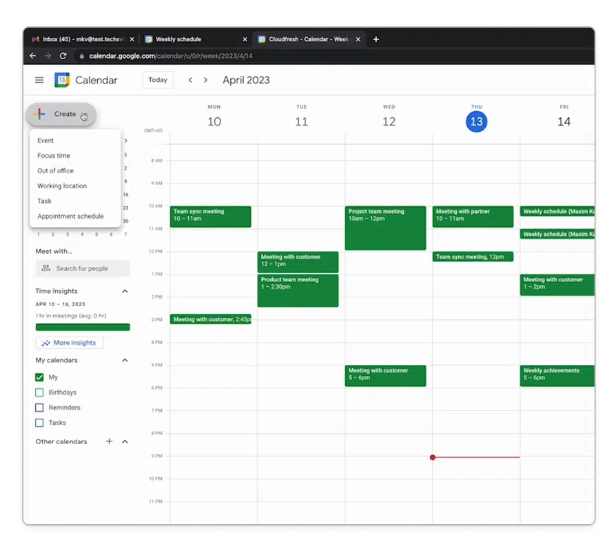Click the Create button

61,114
